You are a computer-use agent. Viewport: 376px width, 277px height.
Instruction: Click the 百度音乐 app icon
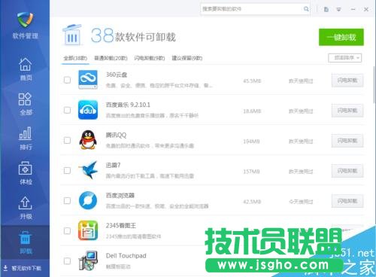click(x=88, y=110)
